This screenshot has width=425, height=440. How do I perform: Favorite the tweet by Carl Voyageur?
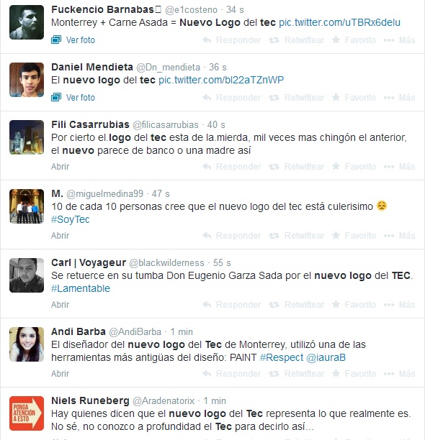[x=354, y=304]
